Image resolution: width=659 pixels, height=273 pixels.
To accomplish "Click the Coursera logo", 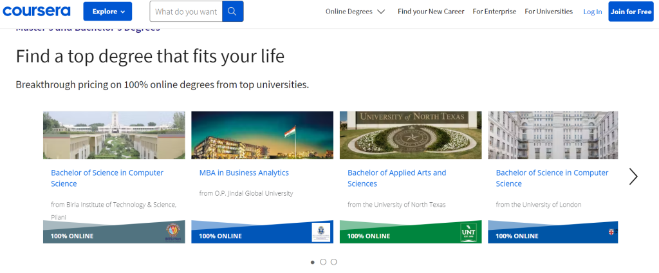I will point(37,11).
